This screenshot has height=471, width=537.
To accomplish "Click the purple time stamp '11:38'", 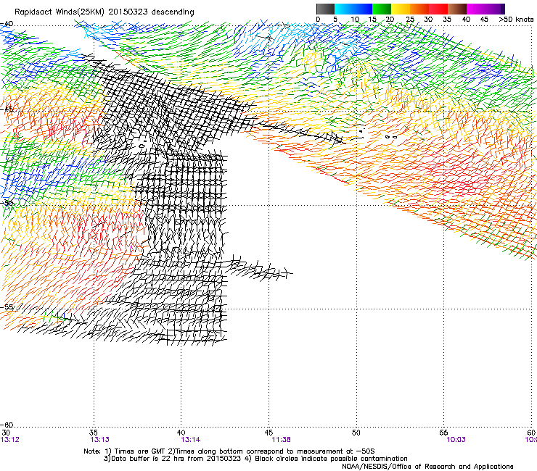I will pyautogui.click(x=281, y=440).
